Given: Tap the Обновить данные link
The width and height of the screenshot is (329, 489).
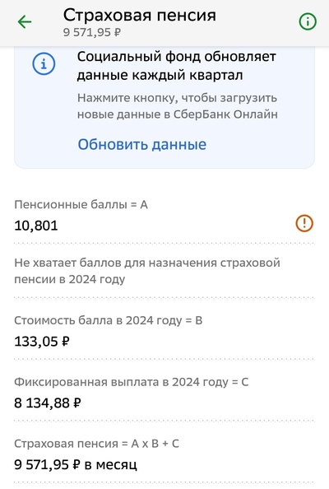Looking at the screenshot, I should [142, 144].
